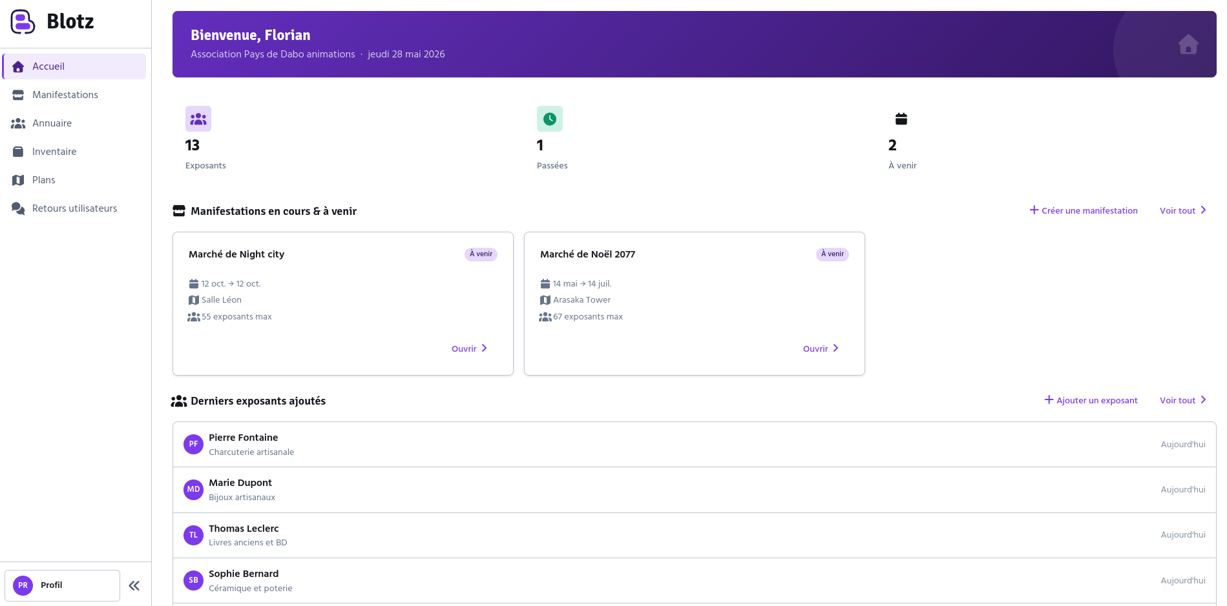Viewport: 1227px width, 606px height.
Task: Click the MD avatar for Marie Dupont
Action: click(x=193, y=489)
